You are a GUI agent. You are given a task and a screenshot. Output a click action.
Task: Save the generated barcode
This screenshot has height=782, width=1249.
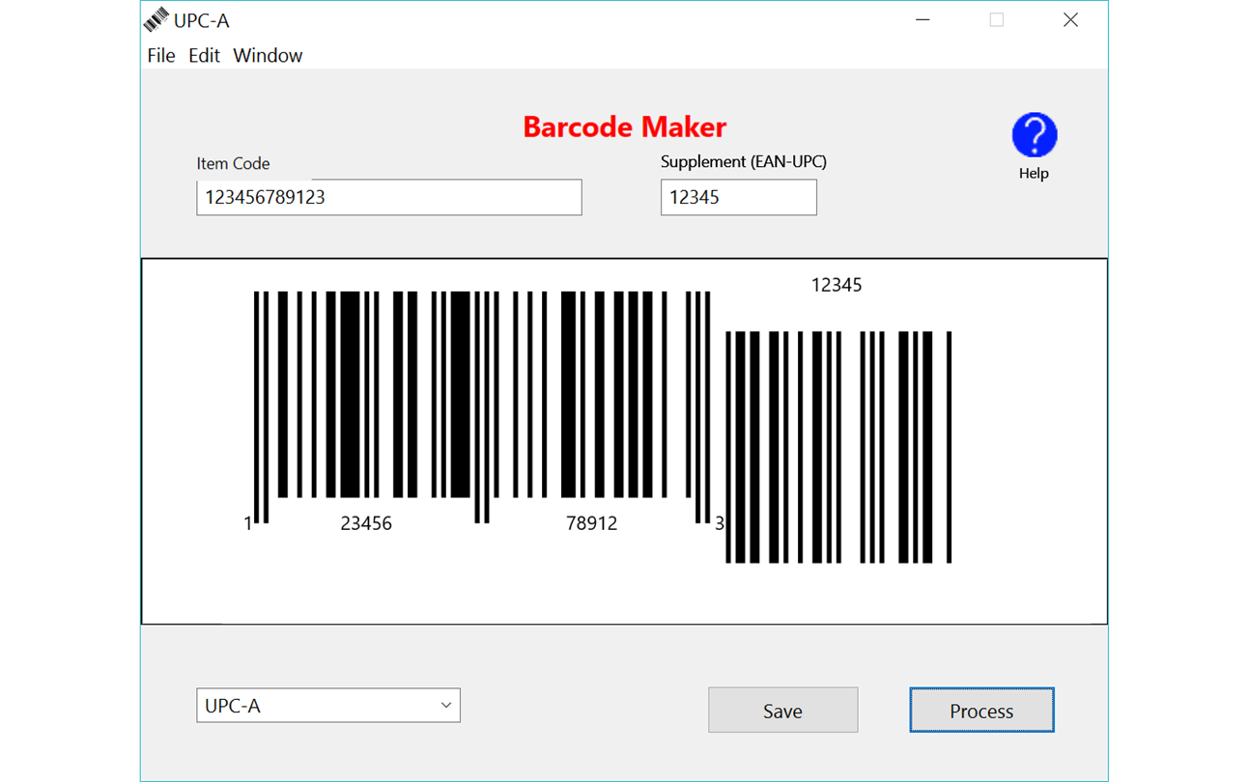(783, 711)
